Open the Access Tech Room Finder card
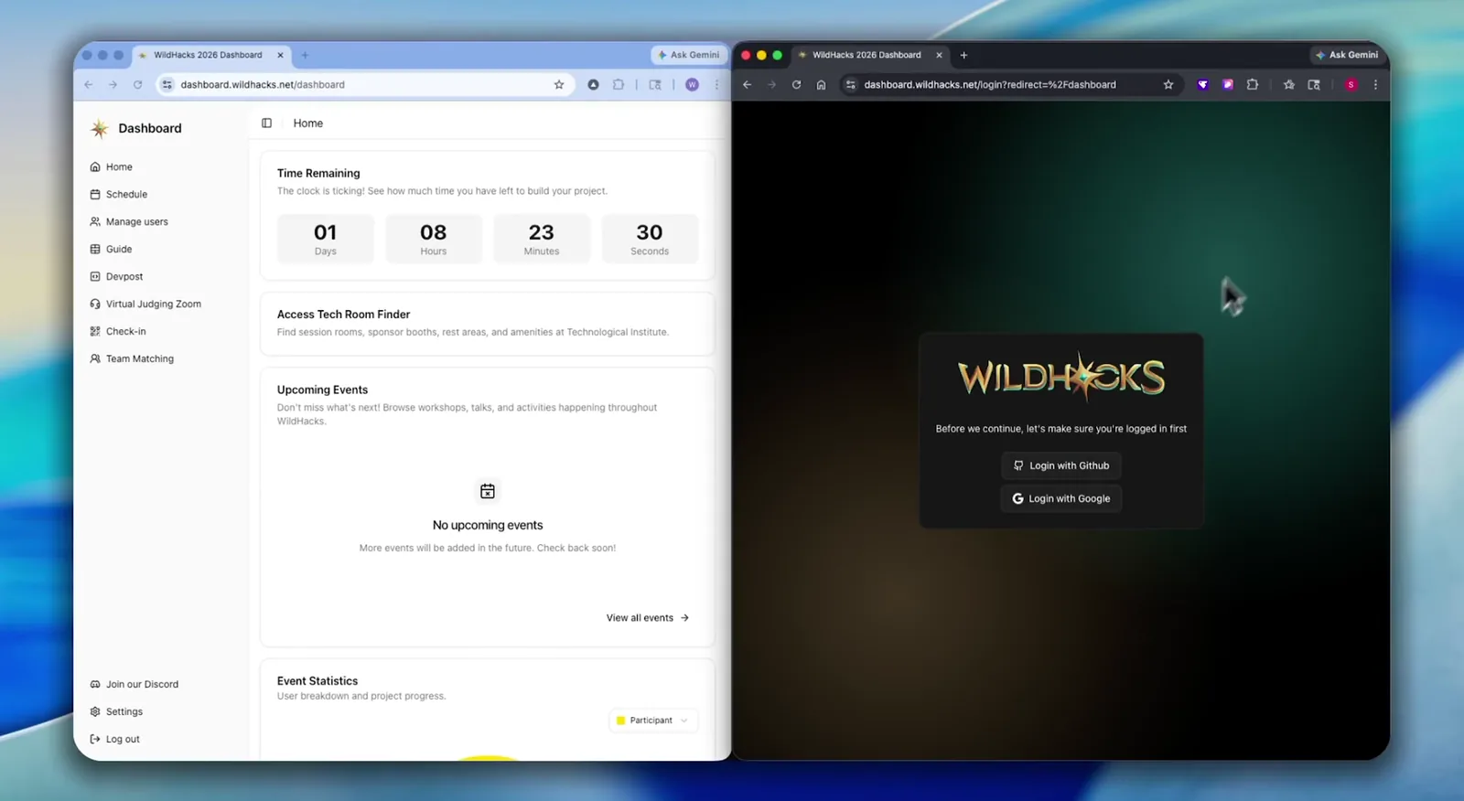1464x801 pixels. click(487, 323)
